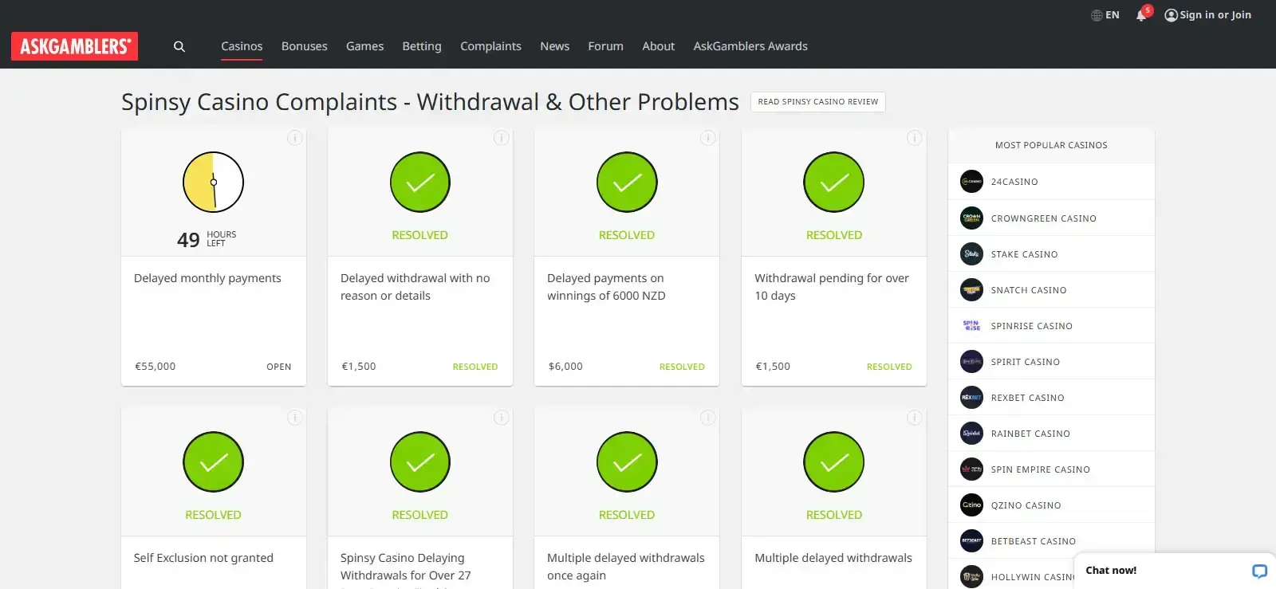1276x589 pixels.
Task: Click info icon on 6000 NZD complaint card
Action: pos(707,138)
